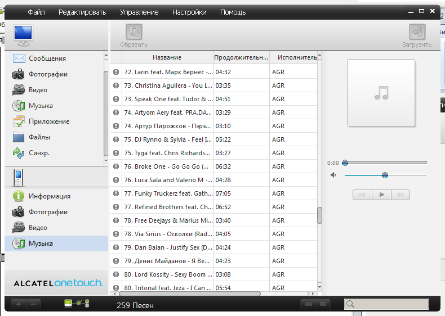Open Фотографии in the computer section
This screenshot has height=316, width=445.
[x=48, y=74]
